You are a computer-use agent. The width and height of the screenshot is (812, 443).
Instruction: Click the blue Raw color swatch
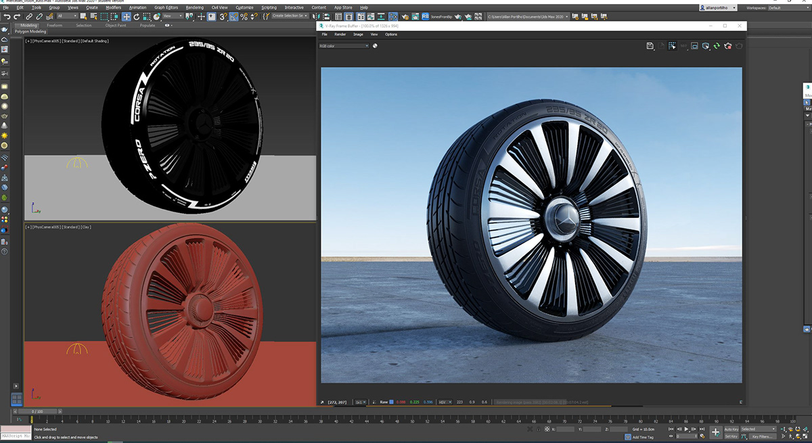(391, 402)
